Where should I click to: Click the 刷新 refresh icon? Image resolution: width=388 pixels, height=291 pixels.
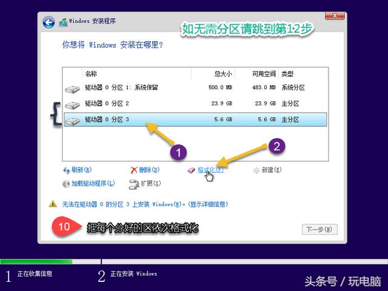67,170
